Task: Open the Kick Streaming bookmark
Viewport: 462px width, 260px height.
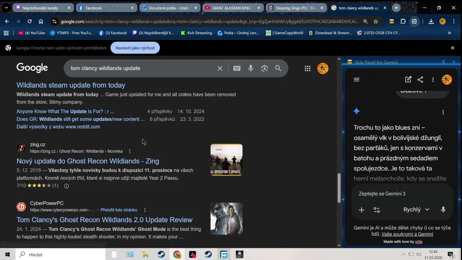Action: tap(196, 33)
